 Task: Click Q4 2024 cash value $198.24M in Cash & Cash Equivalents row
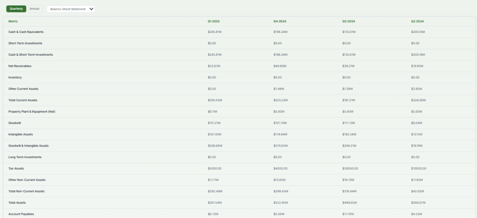coord(280,32)
